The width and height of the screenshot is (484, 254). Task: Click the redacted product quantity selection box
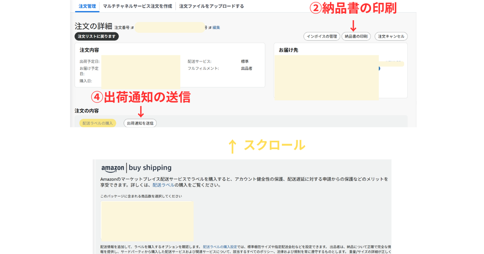[x=147, y=220]
